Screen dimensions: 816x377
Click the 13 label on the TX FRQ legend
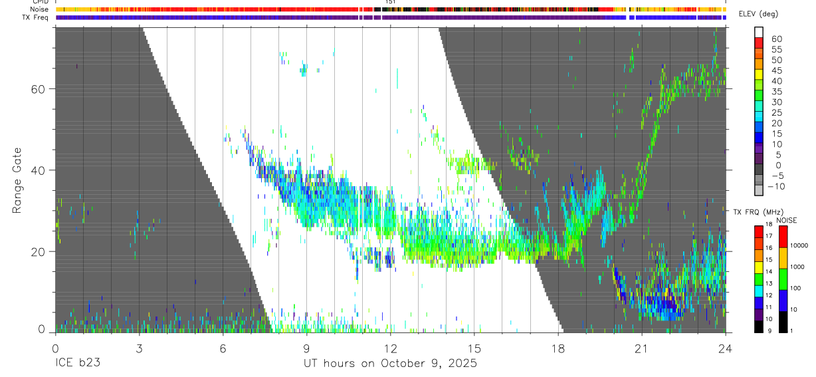(769, 283)
